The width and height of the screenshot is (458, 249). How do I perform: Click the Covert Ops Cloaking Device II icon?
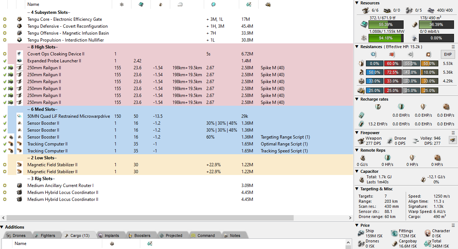19,54
